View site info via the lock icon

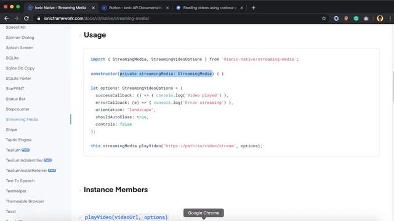coord(38,18)
